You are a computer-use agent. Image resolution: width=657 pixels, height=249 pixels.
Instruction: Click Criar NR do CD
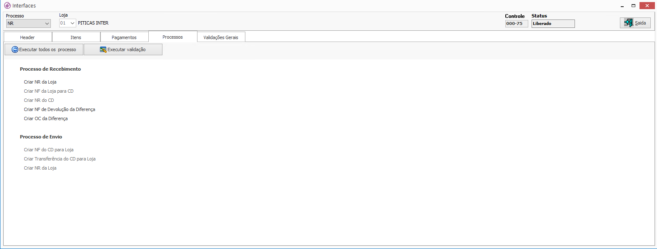(39, 100)
